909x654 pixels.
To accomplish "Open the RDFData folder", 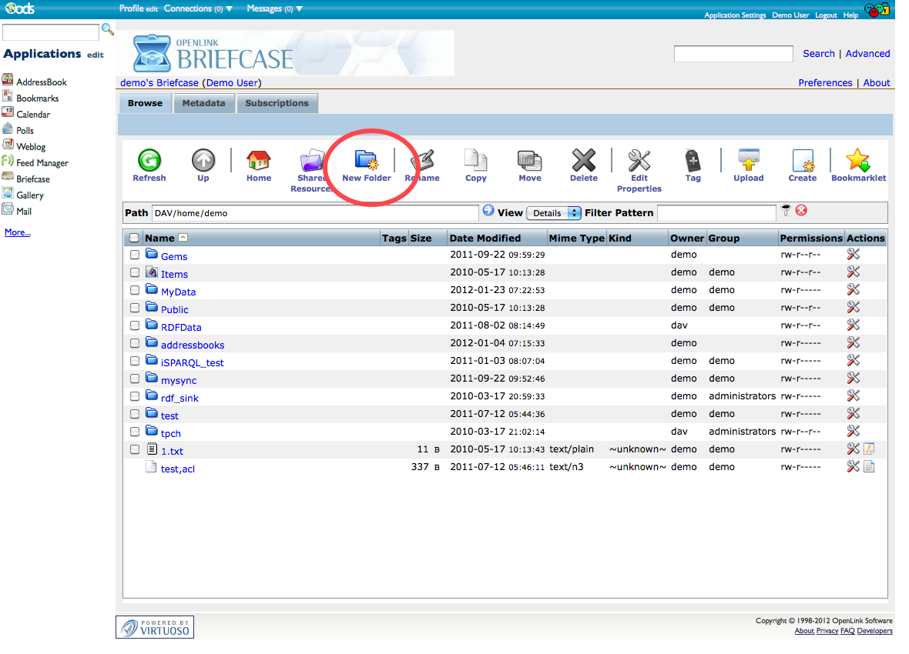I will tap(181, 327).
